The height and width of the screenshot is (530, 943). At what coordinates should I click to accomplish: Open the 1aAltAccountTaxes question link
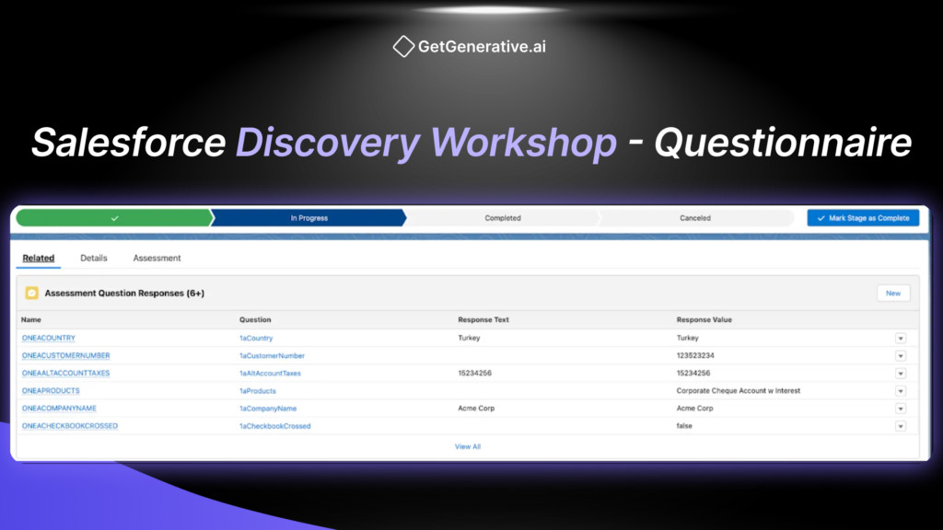point(270,374)
